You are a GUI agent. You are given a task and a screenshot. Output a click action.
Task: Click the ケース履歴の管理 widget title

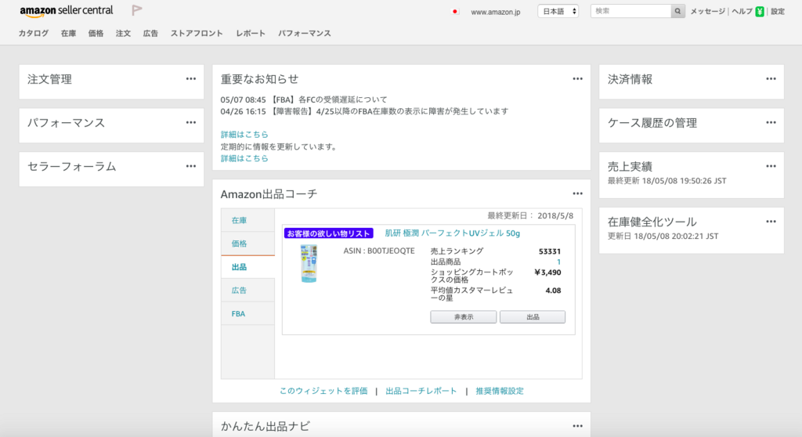click(652, 123)
